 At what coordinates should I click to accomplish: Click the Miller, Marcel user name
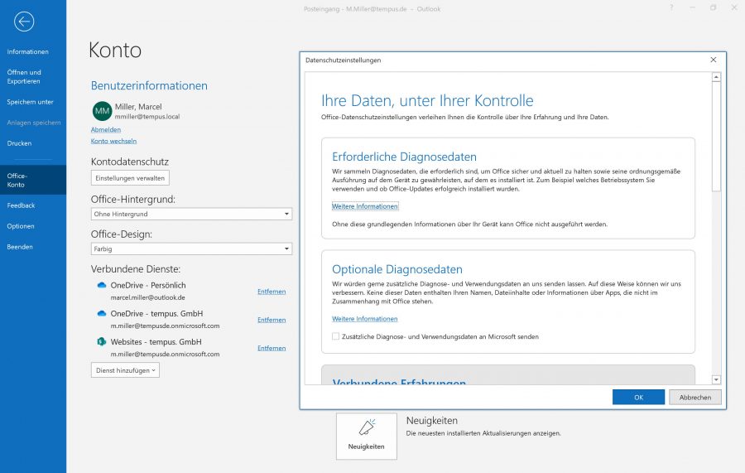(x=138, y=107)
